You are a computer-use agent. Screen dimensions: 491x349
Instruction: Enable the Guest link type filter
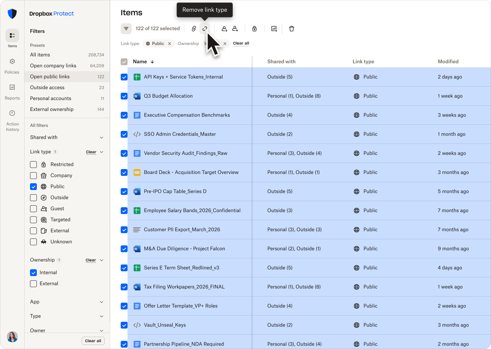[33, 209]
